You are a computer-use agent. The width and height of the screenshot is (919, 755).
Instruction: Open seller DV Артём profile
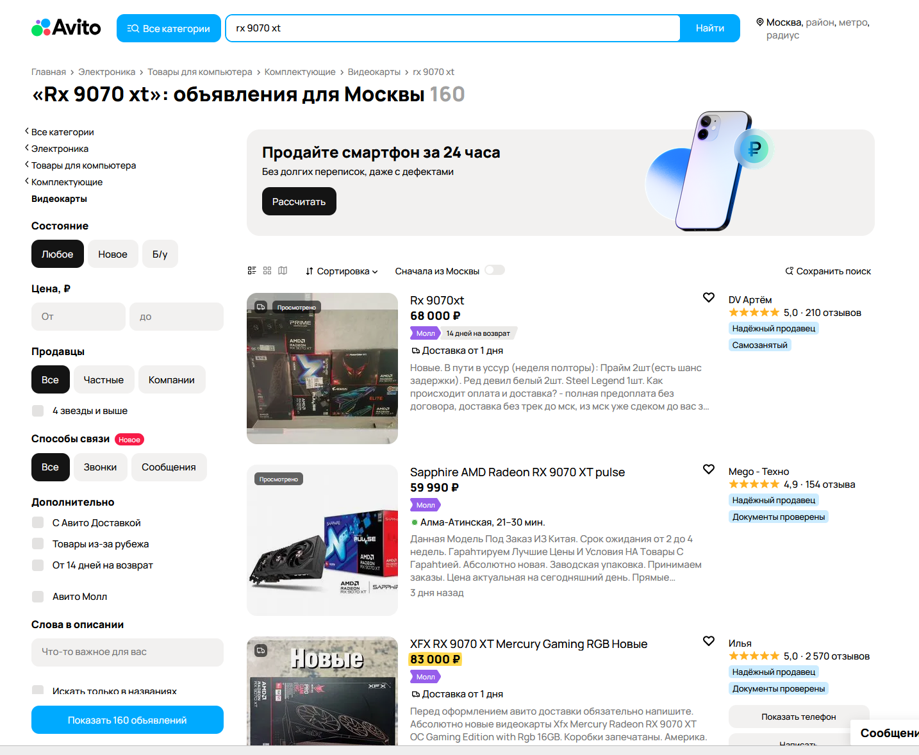pos(750,300)
